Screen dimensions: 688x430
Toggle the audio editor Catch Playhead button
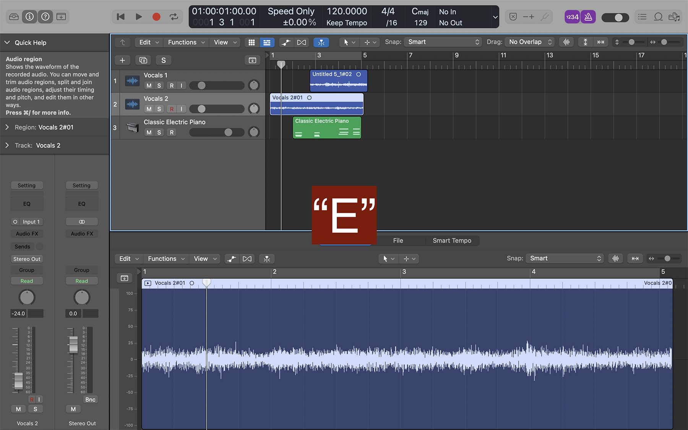(267, 259)
